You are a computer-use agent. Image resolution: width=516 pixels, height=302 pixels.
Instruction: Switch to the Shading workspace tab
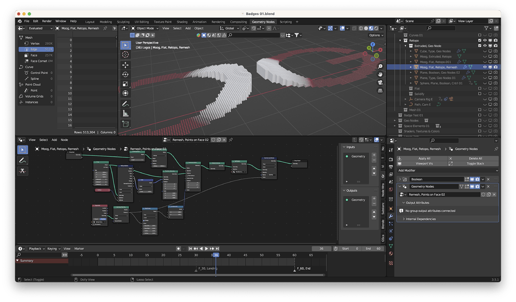[182, 22]
